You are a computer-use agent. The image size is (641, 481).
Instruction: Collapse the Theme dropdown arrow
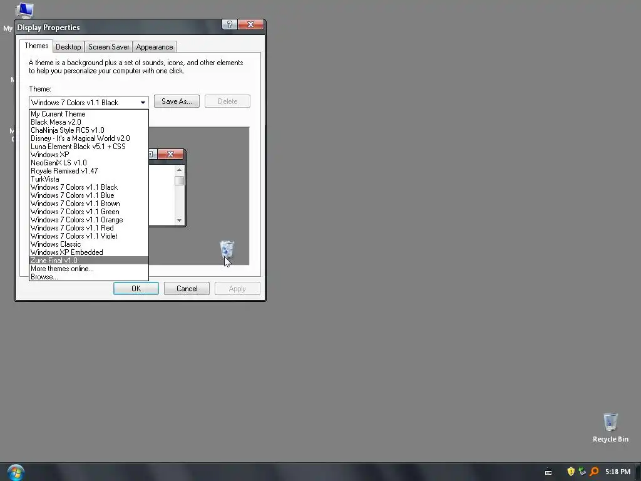143,103
